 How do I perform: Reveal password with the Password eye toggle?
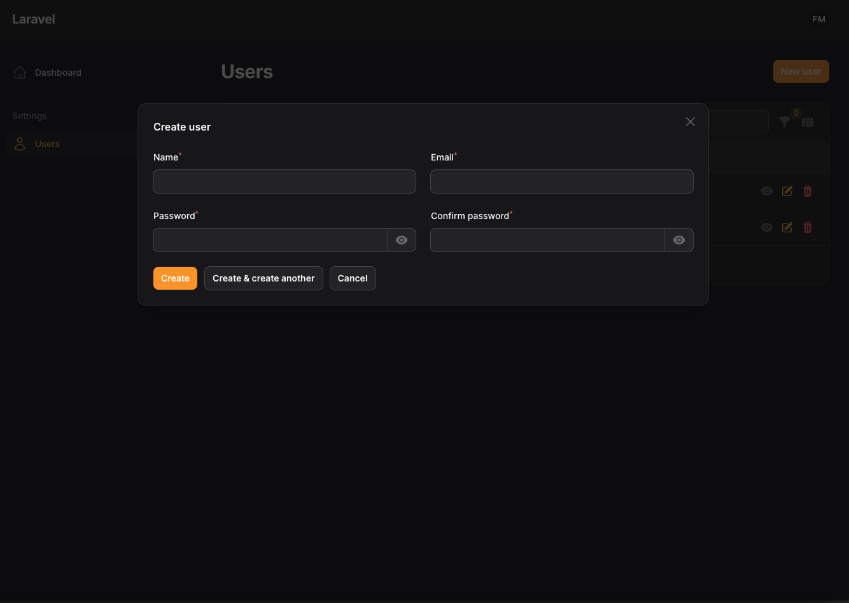click(x=402, y=240)
